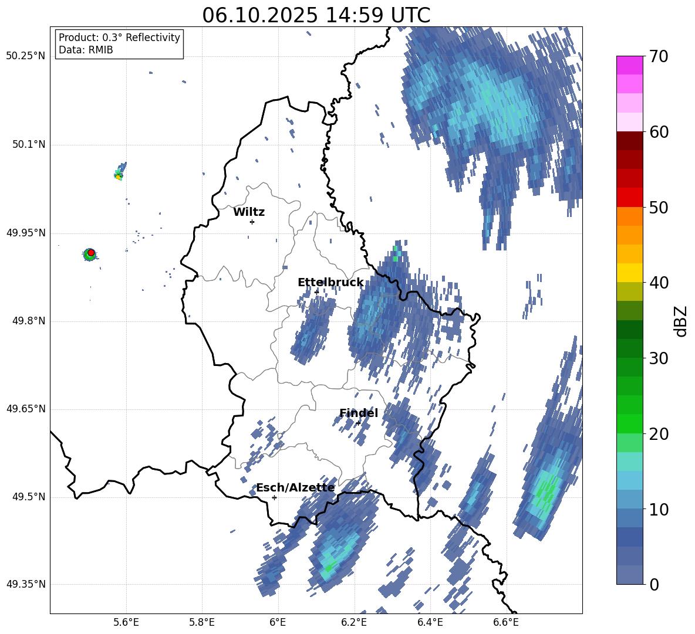Click the Wiltz station marker
Viewport: 695px width, 634px height.
[252, 222]
